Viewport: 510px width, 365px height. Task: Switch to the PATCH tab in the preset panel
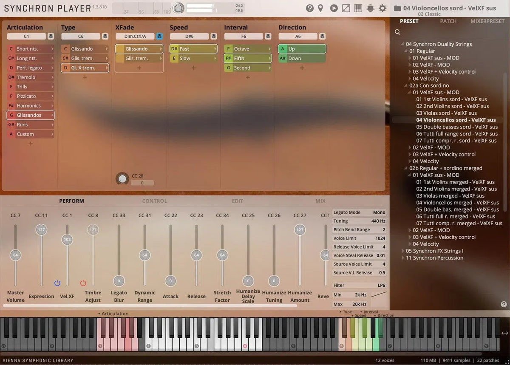(448, 21)
